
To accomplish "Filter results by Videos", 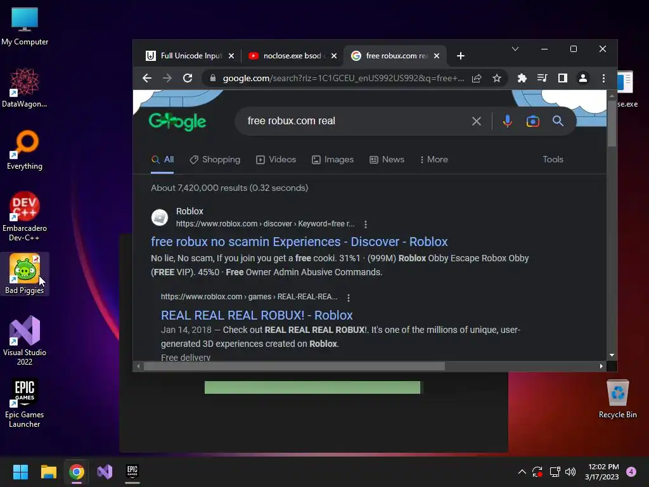I will coord(276,159).
